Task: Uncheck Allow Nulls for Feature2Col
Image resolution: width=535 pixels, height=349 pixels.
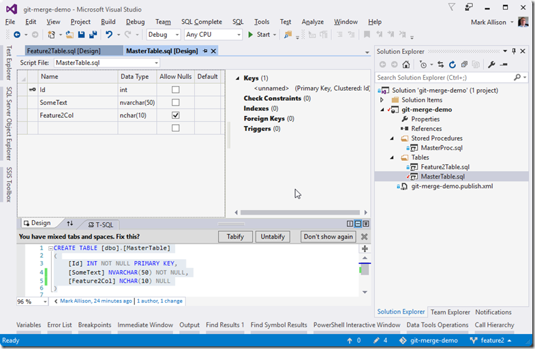Action: click(175, 115)
